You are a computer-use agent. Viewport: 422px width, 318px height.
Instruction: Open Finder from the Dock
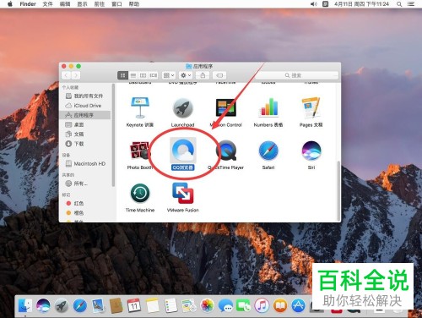[25, 305]
